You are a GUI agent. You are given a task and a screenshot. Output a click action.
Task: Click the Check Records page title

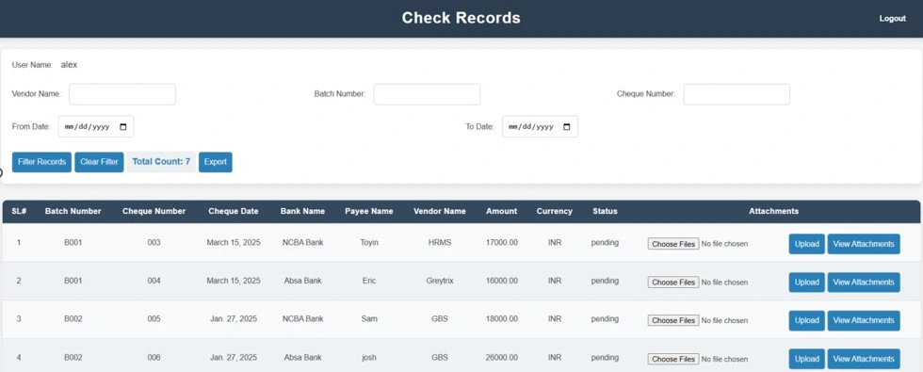[461, 18]
